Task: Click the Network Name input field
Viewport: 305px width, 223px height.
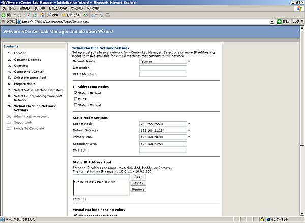Action: point(163,61)
